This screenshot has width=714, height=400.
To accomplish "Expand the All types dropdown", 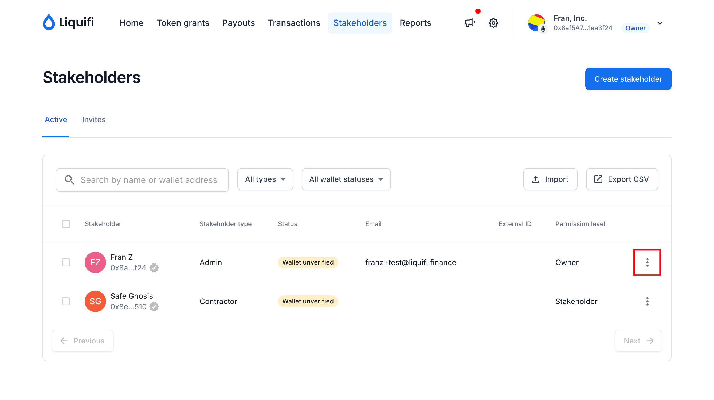I will coord(265,179).
